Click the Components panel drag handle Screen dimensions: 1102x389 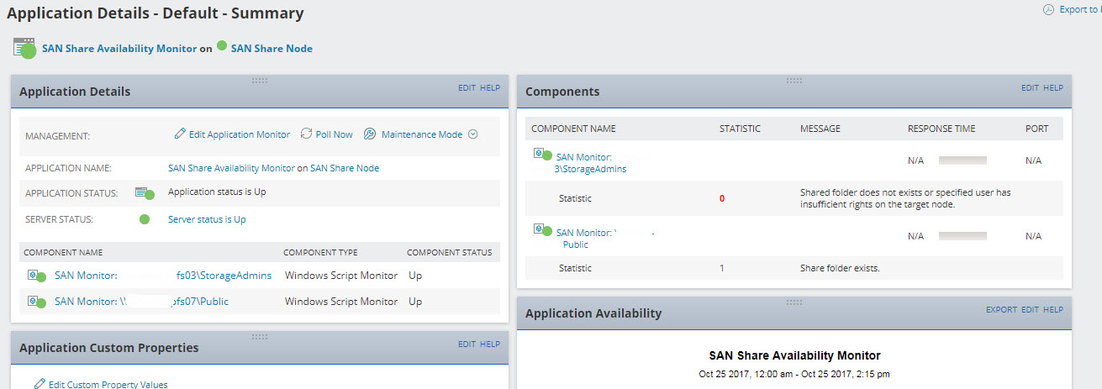coord(794,81)
